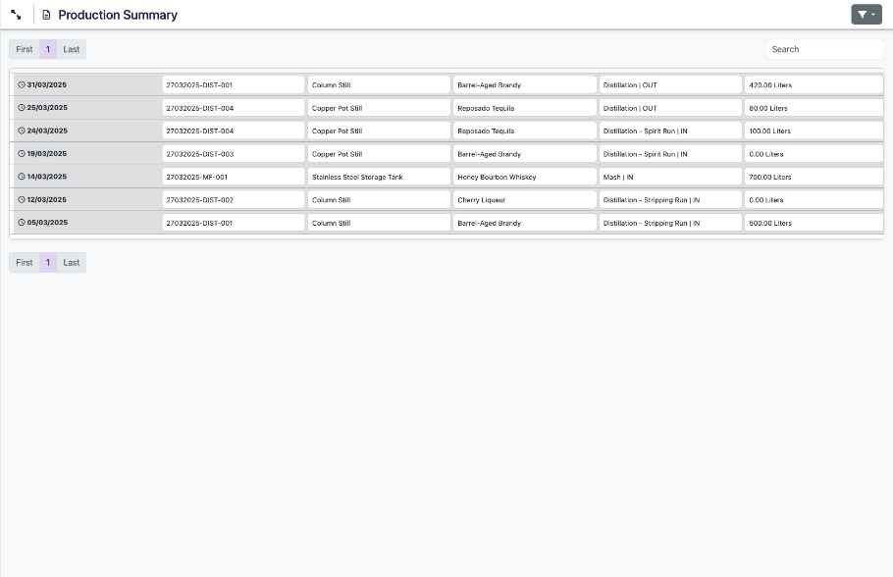The height and width of the screenshot is (577, 893).
Task: Click the expand arrows icon in header
Action: click(16, 15)
